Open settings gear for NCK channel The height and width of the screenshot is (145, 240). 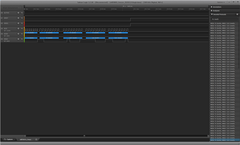[x=18, y=29]
